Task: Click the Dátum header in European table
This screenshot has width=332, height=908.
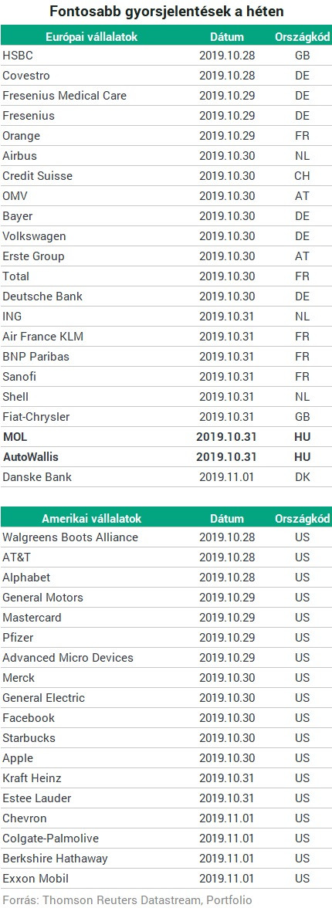Action: point(226,37)
